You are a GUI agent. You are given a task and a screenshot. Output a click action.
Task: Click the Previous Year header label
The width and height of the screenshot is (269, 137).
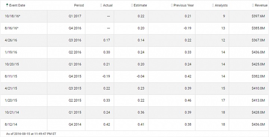[183, 5]
